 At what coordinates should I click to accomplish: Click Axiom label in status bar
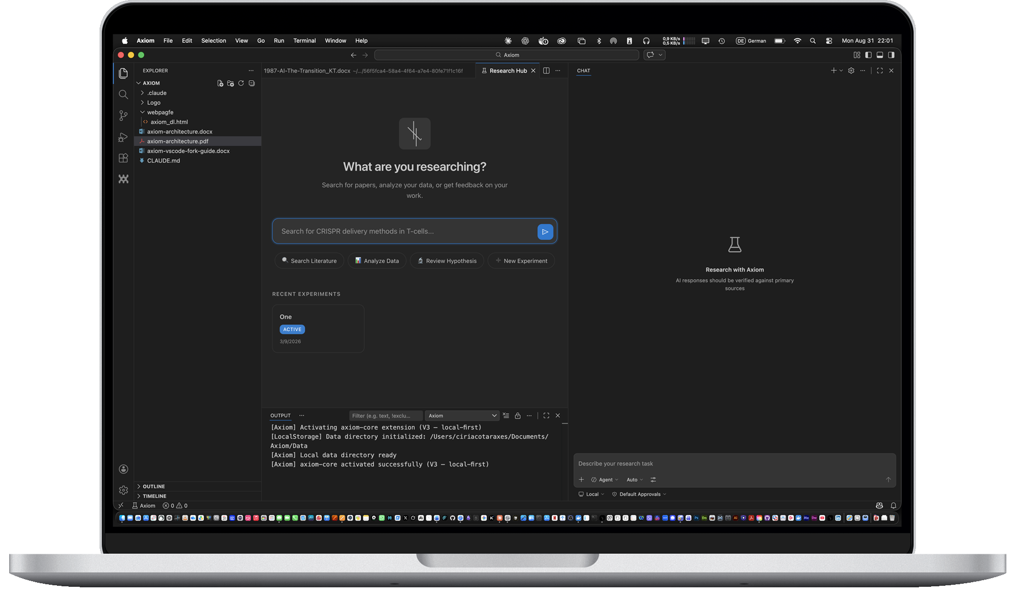pos(144,506)
